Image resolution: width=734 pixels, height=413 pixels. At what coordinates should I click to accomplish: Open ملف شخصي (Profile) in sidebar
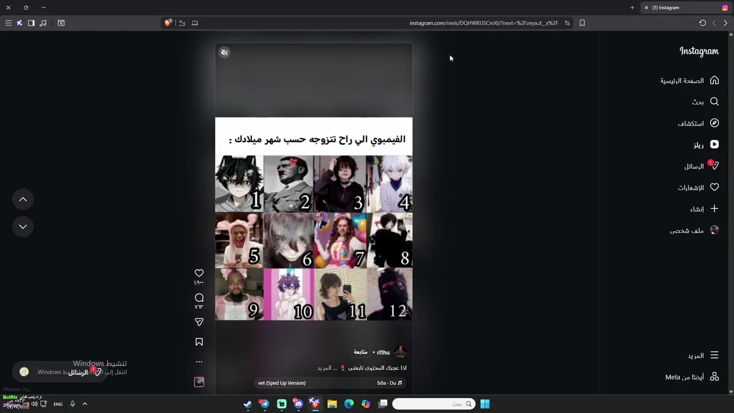[x=694, y=231]
